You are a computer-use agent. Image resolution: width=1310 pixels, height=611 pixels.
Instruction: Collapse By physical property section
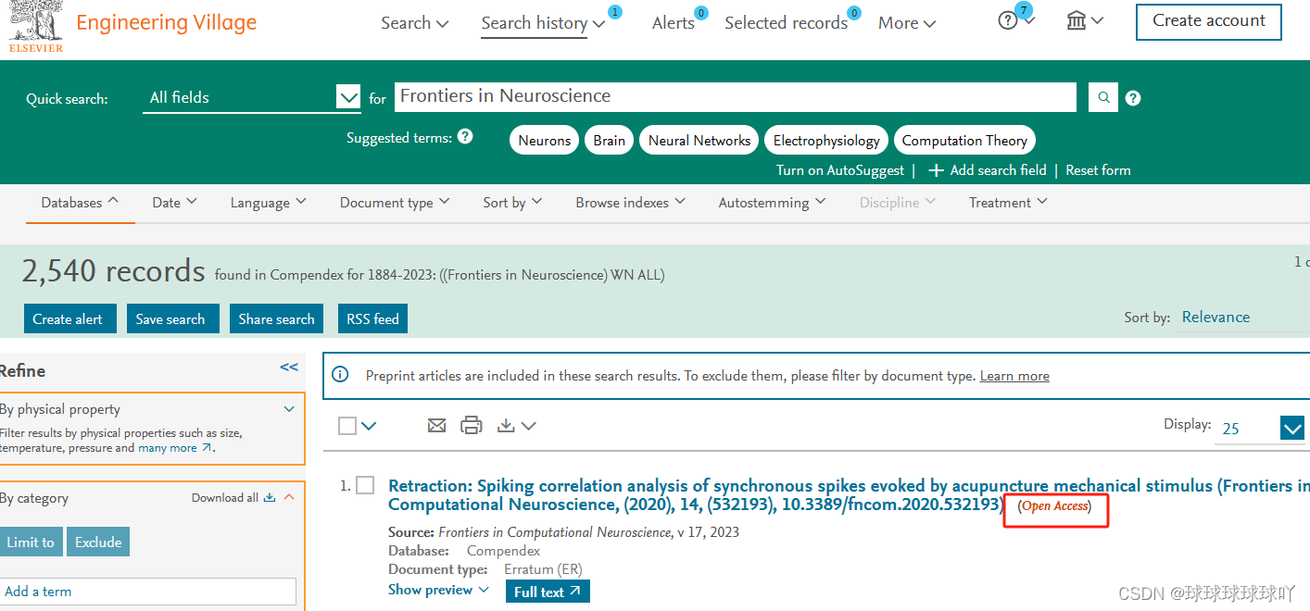click(x=289, y=408)
